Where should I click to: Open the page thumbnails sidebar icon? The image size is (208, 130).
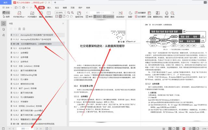tap(4, 29)
